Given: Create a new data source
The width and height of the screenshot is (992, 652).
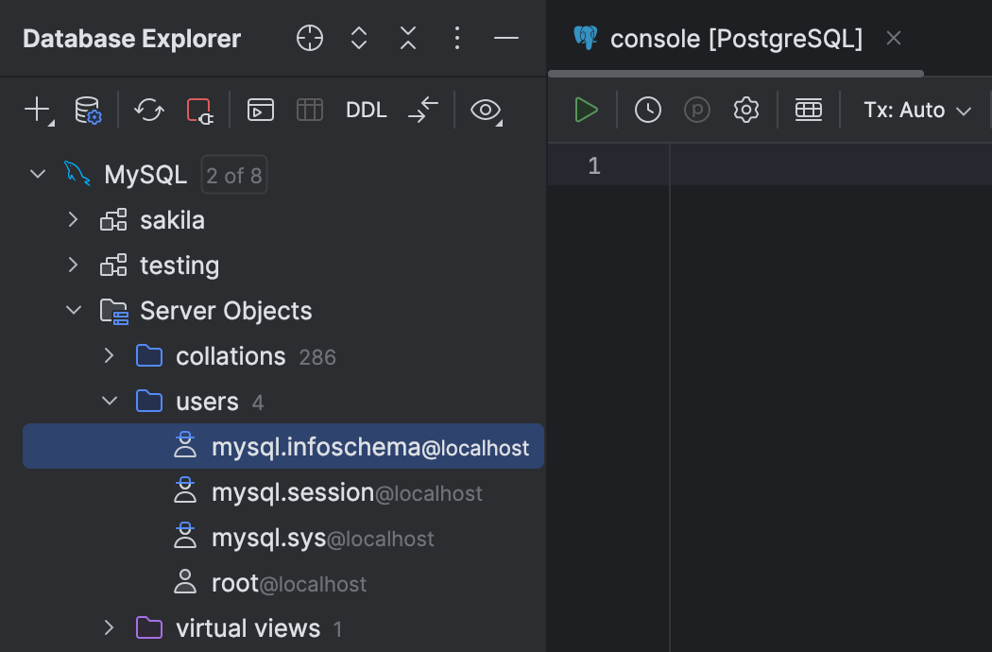Looking at the screenshot, I should 34,110.
